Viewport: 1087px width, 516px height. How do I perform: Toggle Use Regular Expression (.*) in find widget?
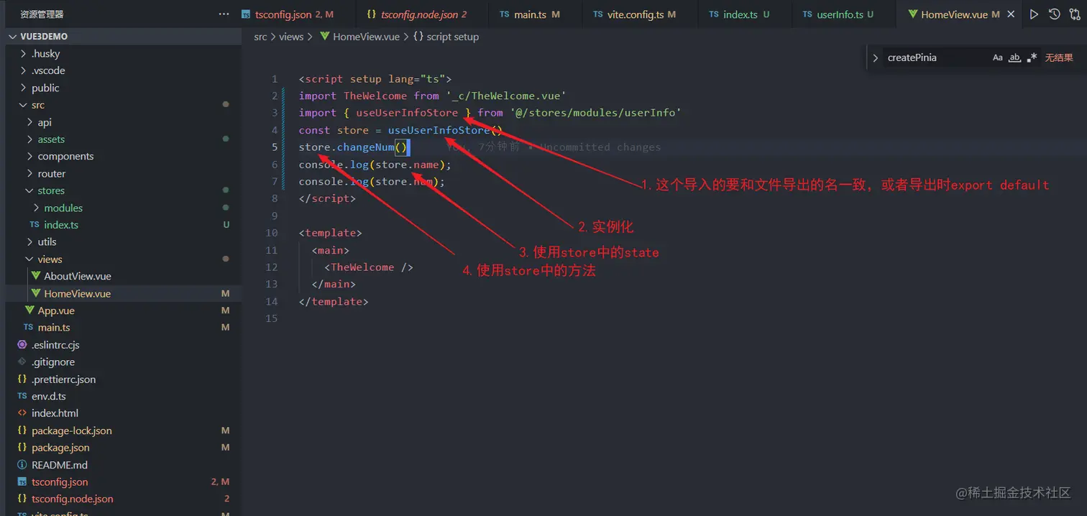click(1032, 57)
